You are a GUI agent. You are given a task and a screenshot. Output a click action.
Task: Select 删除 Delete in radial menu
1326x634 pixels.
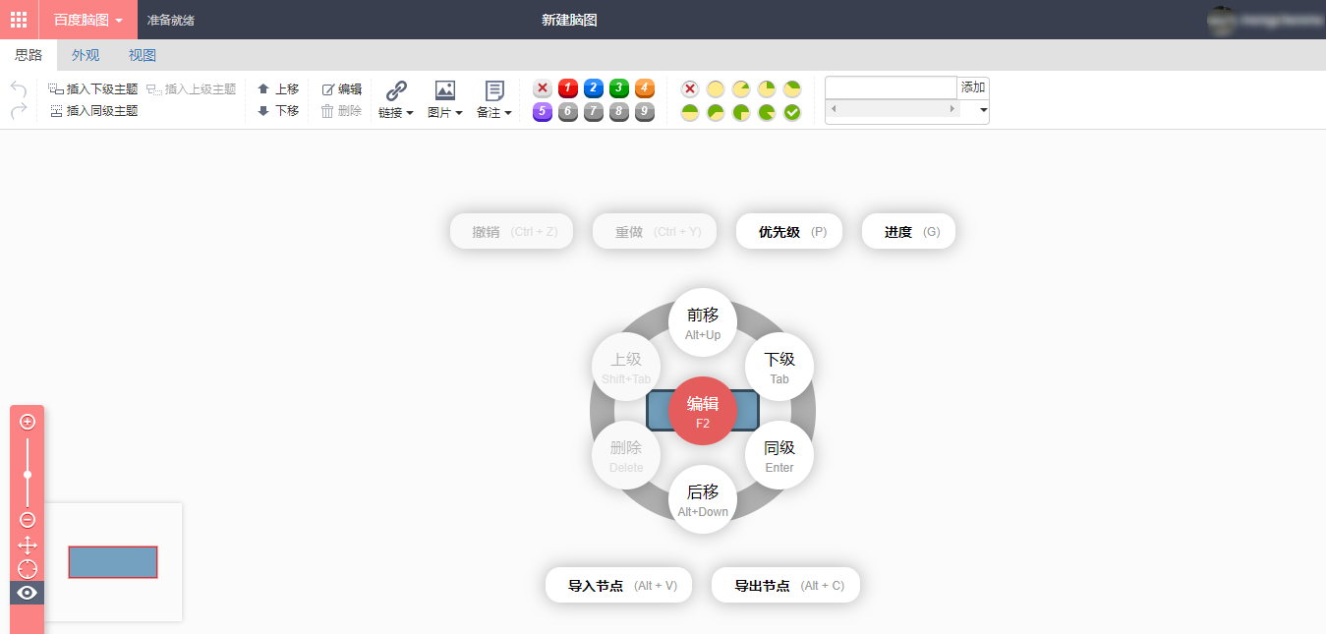[x=626, y=455]
